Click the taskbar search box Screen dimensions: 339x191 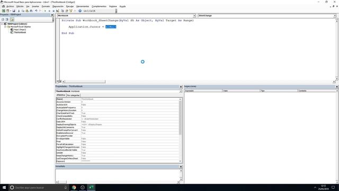[x=39, y=187]
